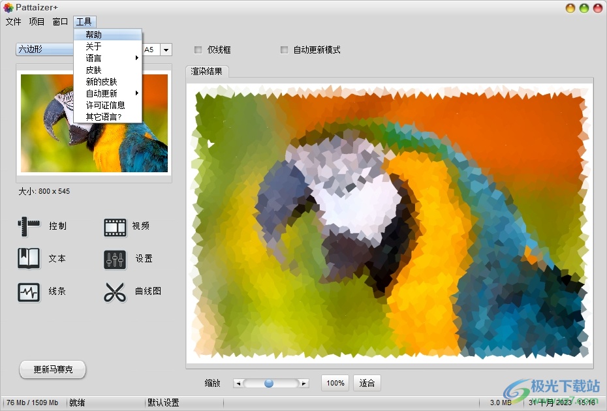Open the 项目 (Project) menu
607x411 pixels.
click(37, 22)
